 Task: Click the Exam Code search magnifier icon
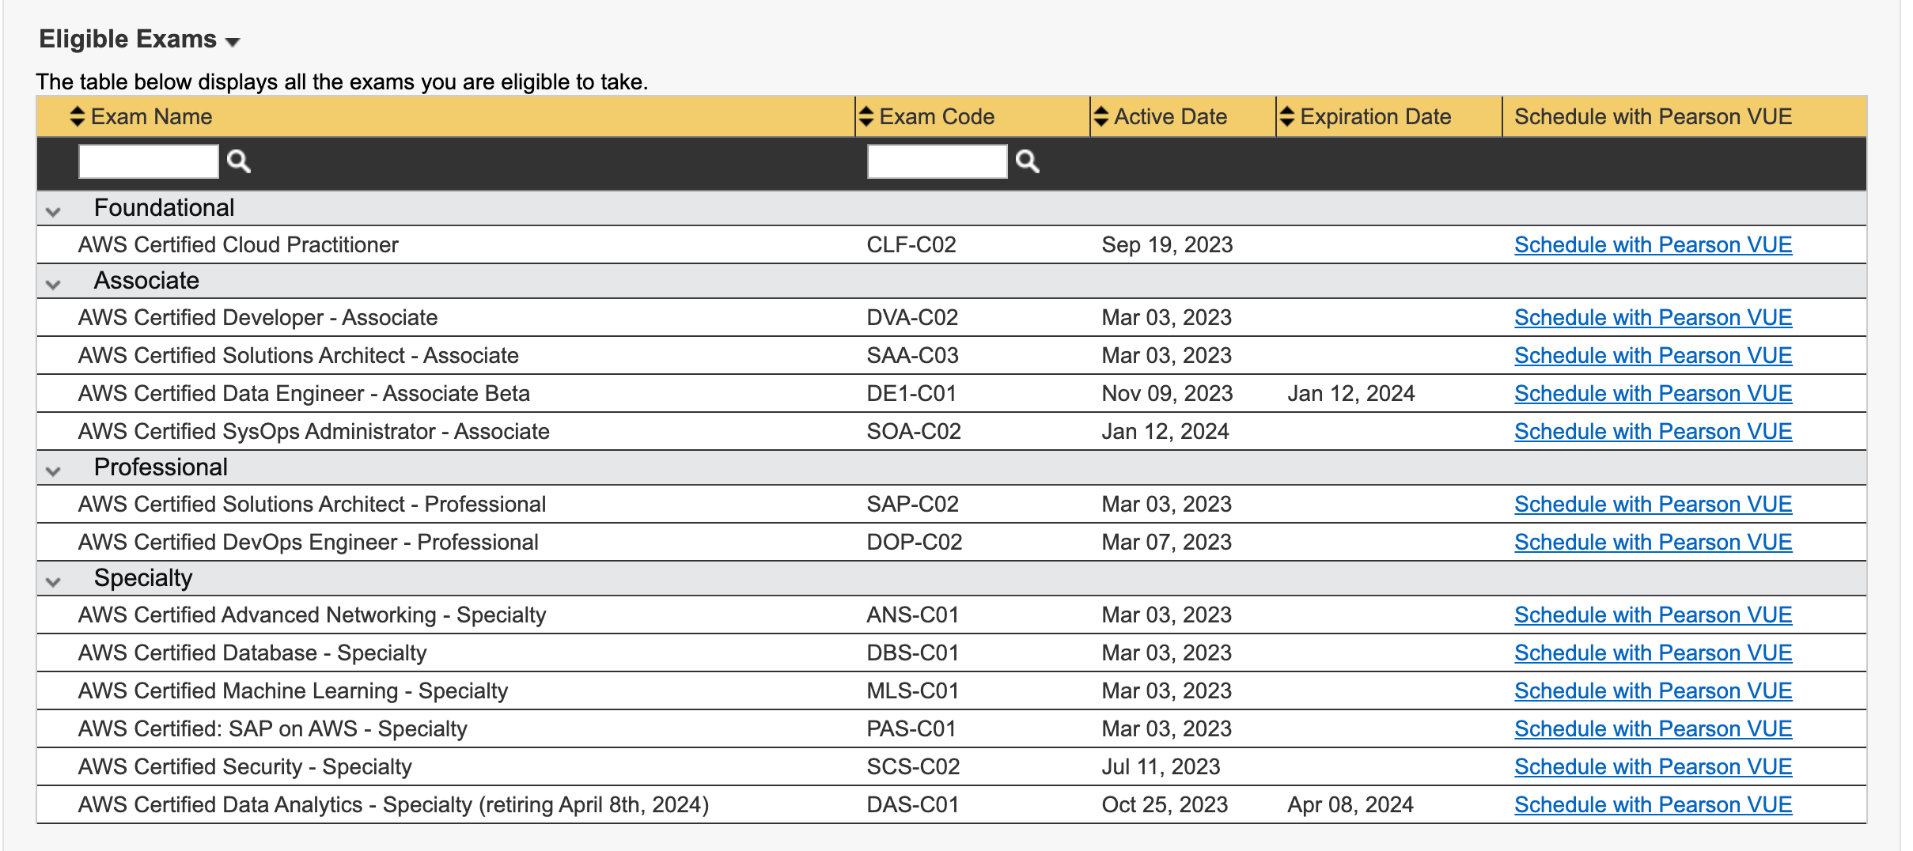(x=1027, y=161)
